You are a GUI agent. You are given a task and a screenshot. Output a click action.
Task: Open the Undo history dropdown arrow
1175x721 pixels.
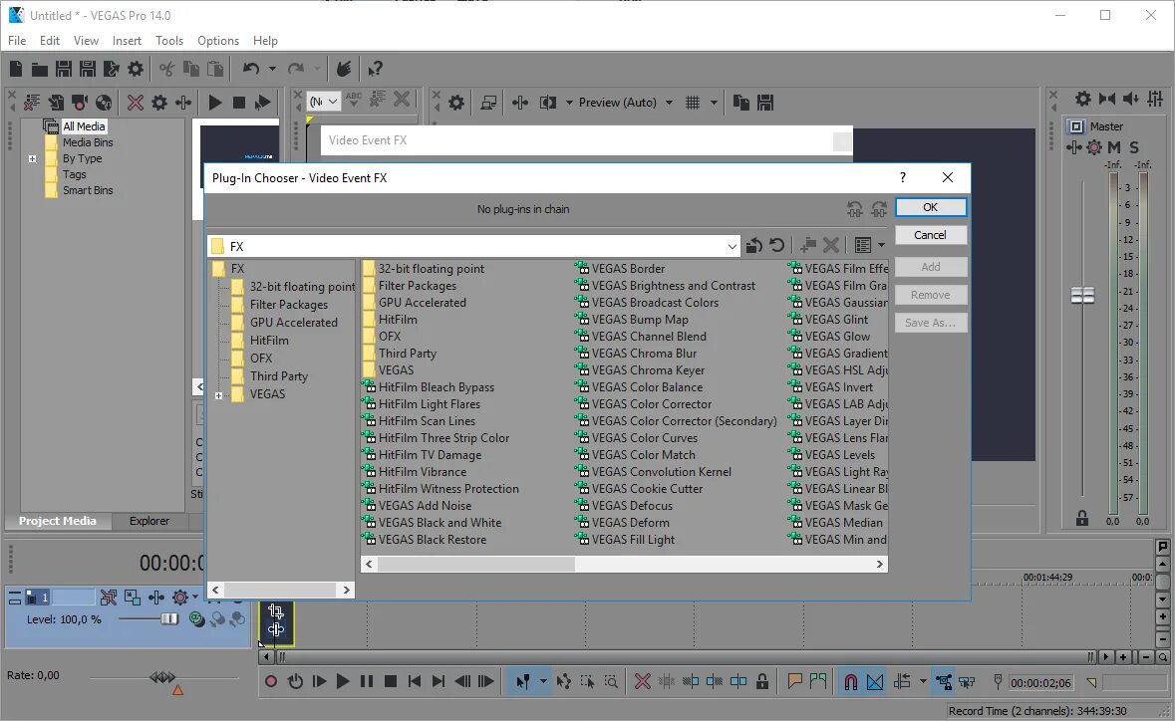click(272, 69)
